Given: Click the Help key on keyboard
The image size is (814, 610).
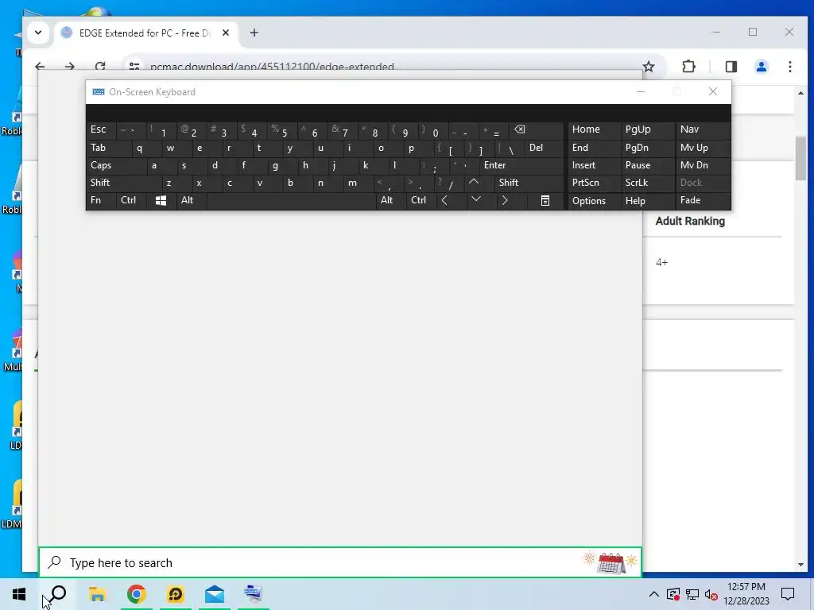Looking at the screenshot, I should 647,200.
